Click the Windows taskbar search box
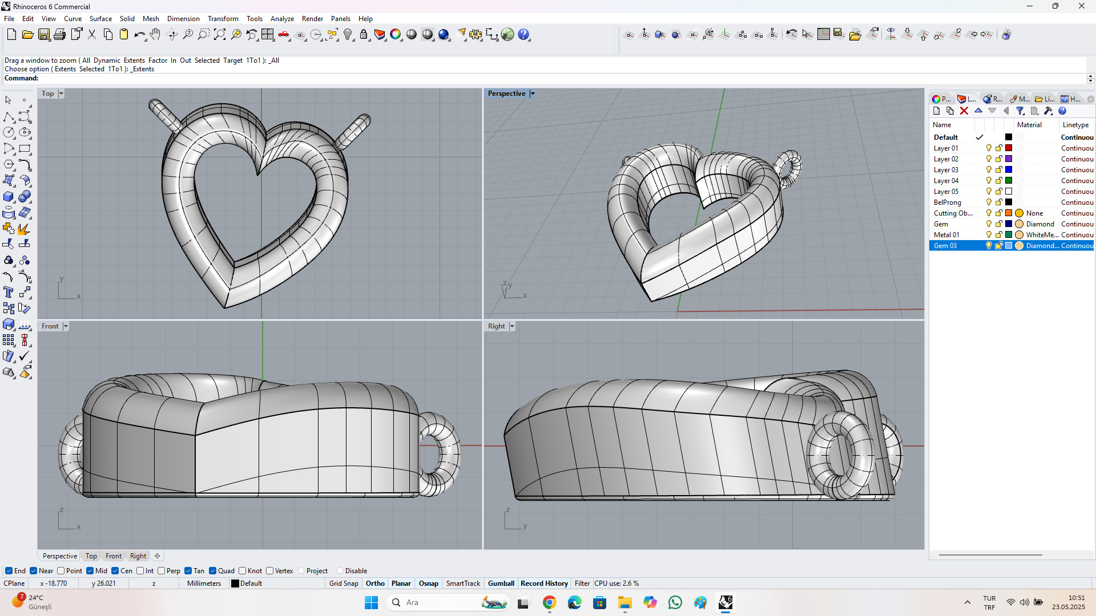Viewport: 1096px width, 616px height. pos(448,602)
